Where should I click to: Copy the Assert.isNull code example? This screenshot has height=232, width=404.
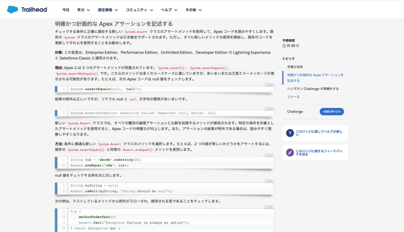(269, 181)
